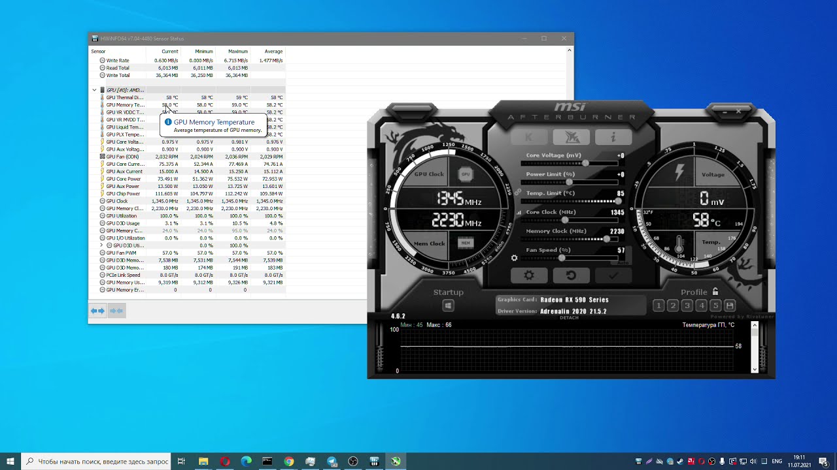Image resolution: width=837 pixels, height=470 pixels.
Task: Click the Windows taskbar search box
Action: pos(97,462)
